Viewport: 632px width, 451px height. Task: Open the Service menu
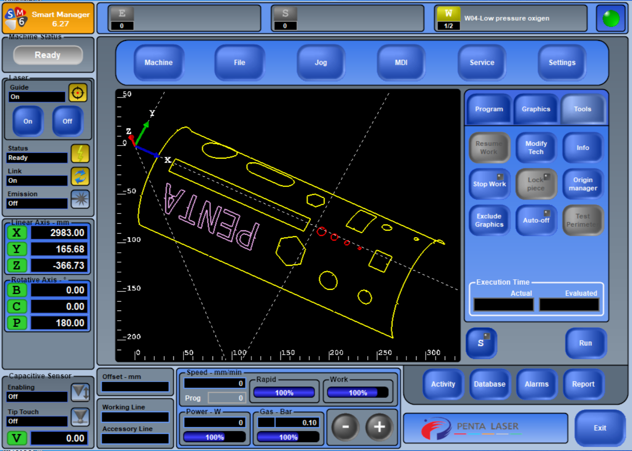coord(482,62)
